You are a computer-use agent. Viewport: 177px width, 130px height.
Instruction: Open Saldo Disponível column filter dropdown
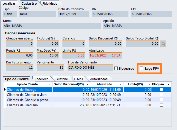[x=87, y=84]
